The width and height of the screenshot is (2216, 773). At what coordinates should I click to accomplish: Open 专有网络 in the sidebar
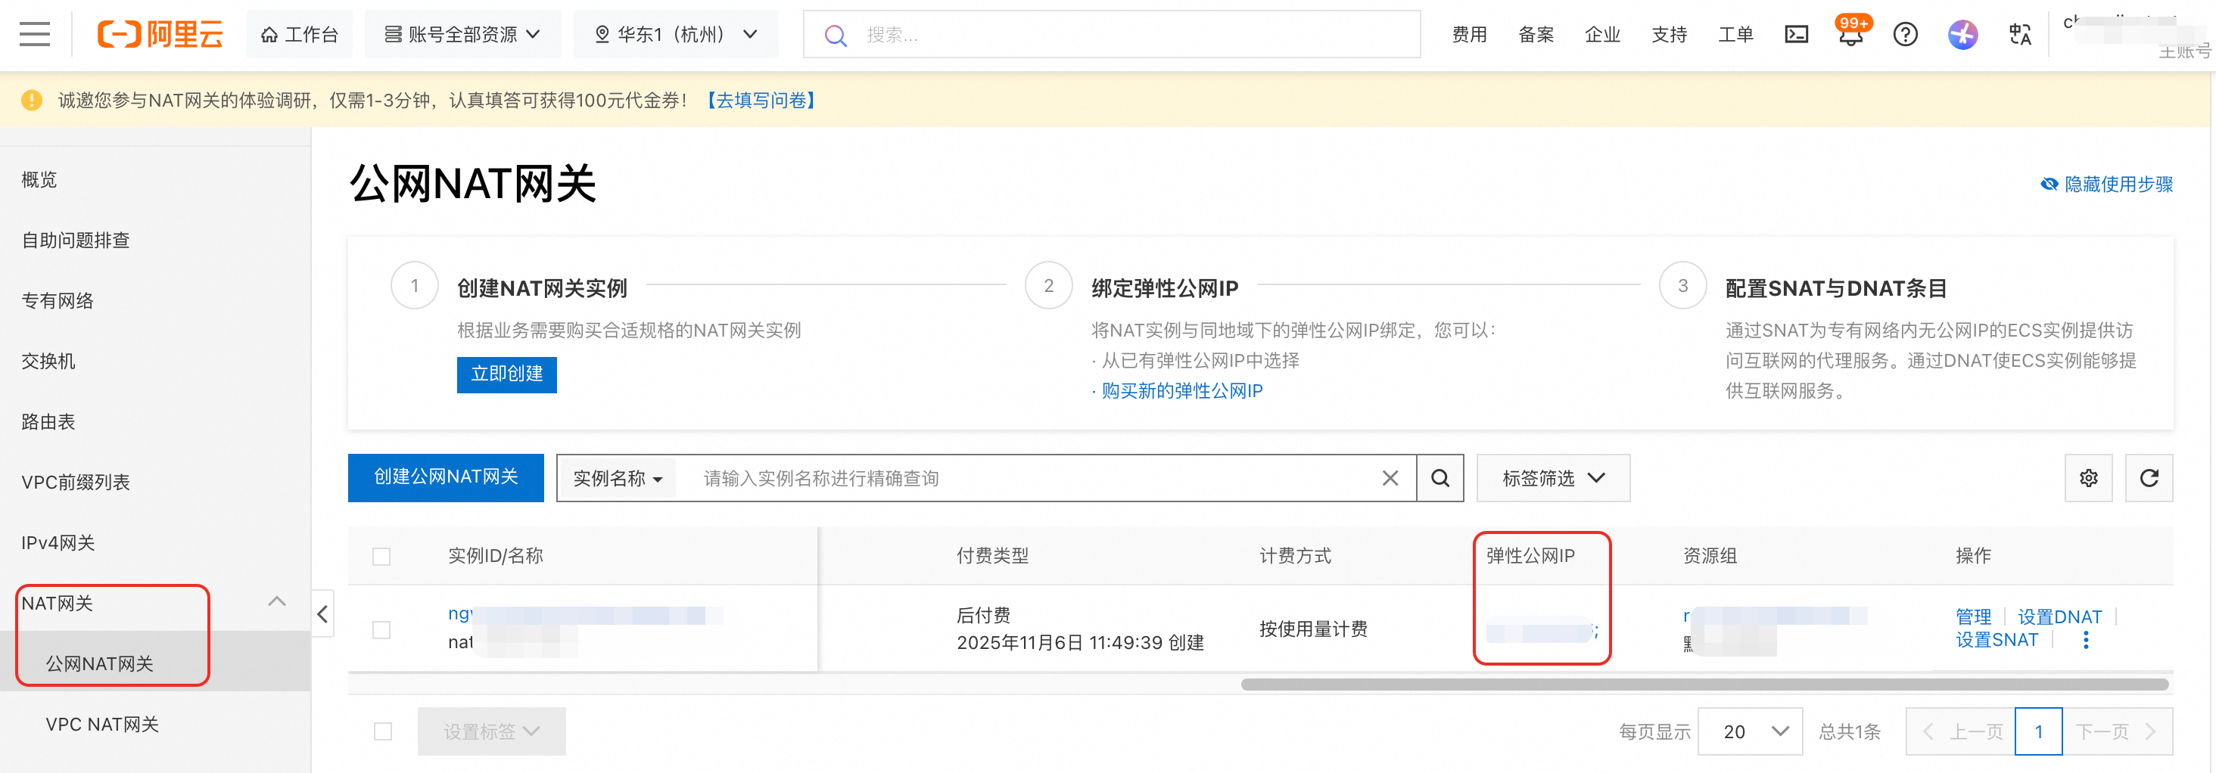pos(58,301)
